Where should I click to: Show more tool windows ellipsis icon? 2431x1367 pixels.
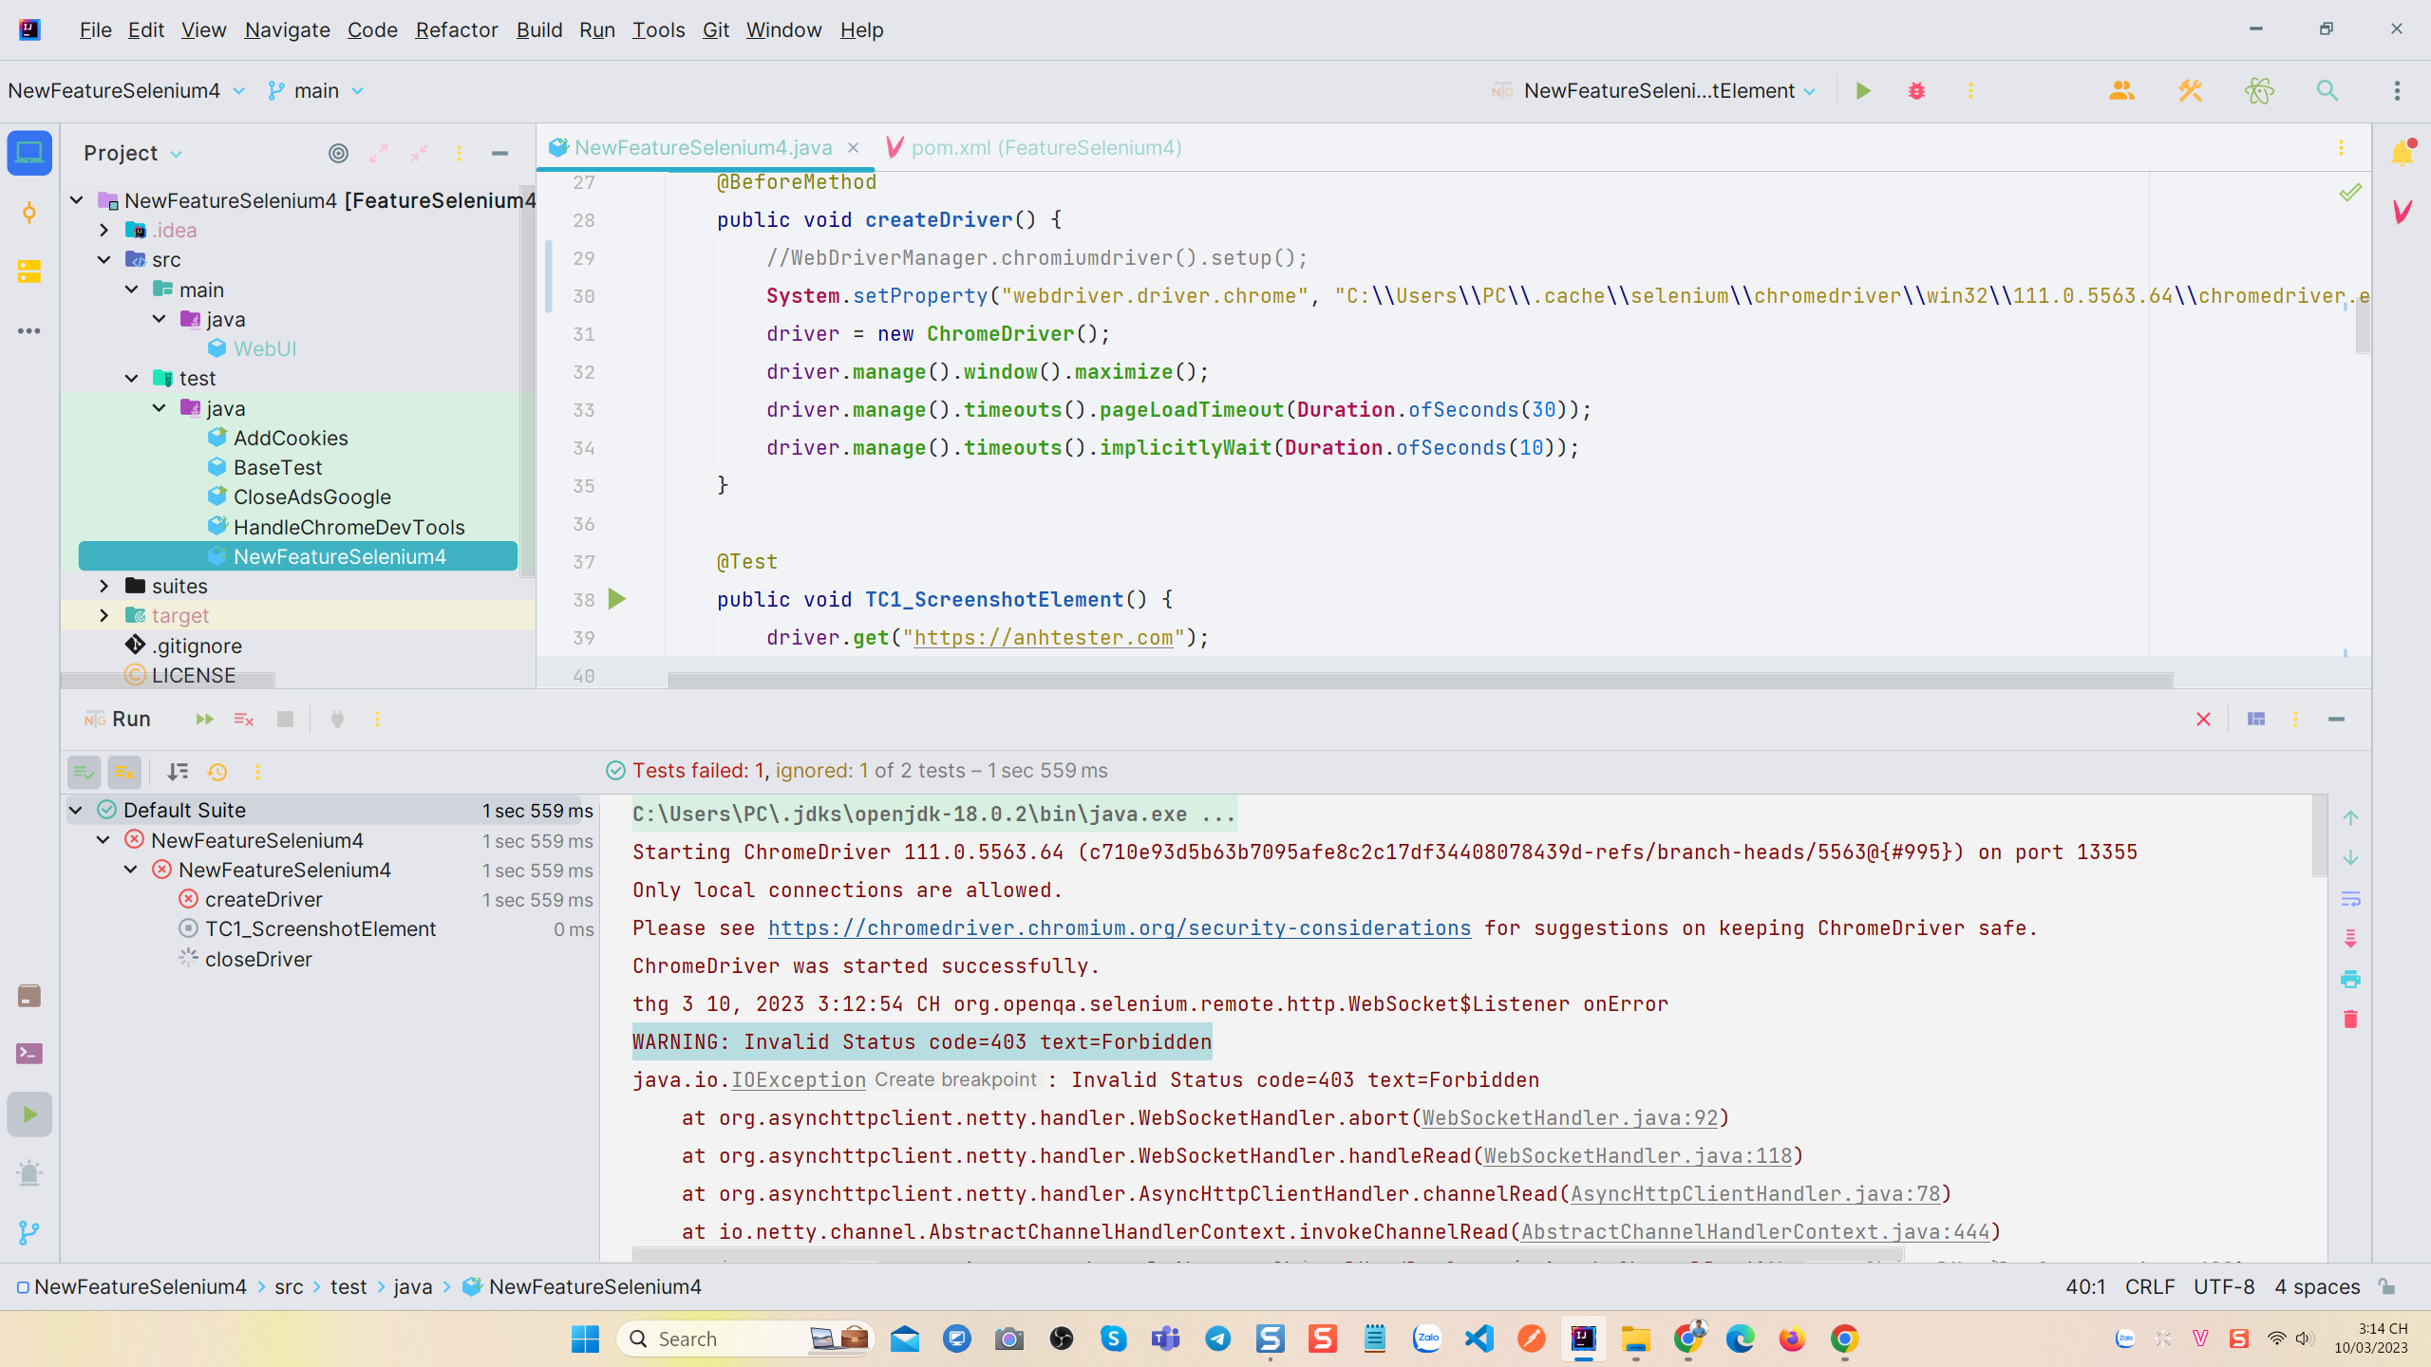29,331
